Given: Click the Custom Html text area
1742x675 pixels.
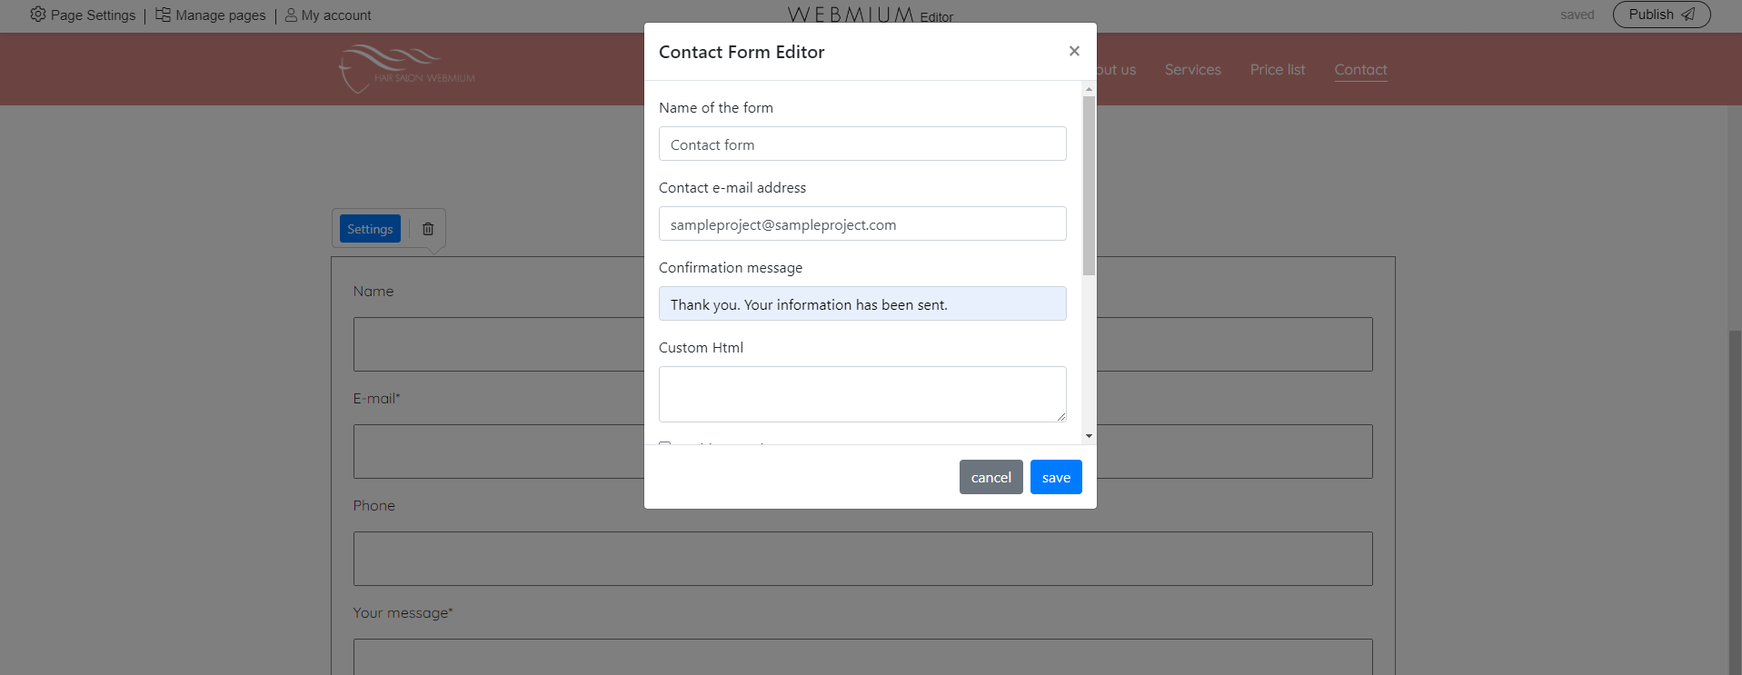Looking at the screenshot, I should 861,393.
